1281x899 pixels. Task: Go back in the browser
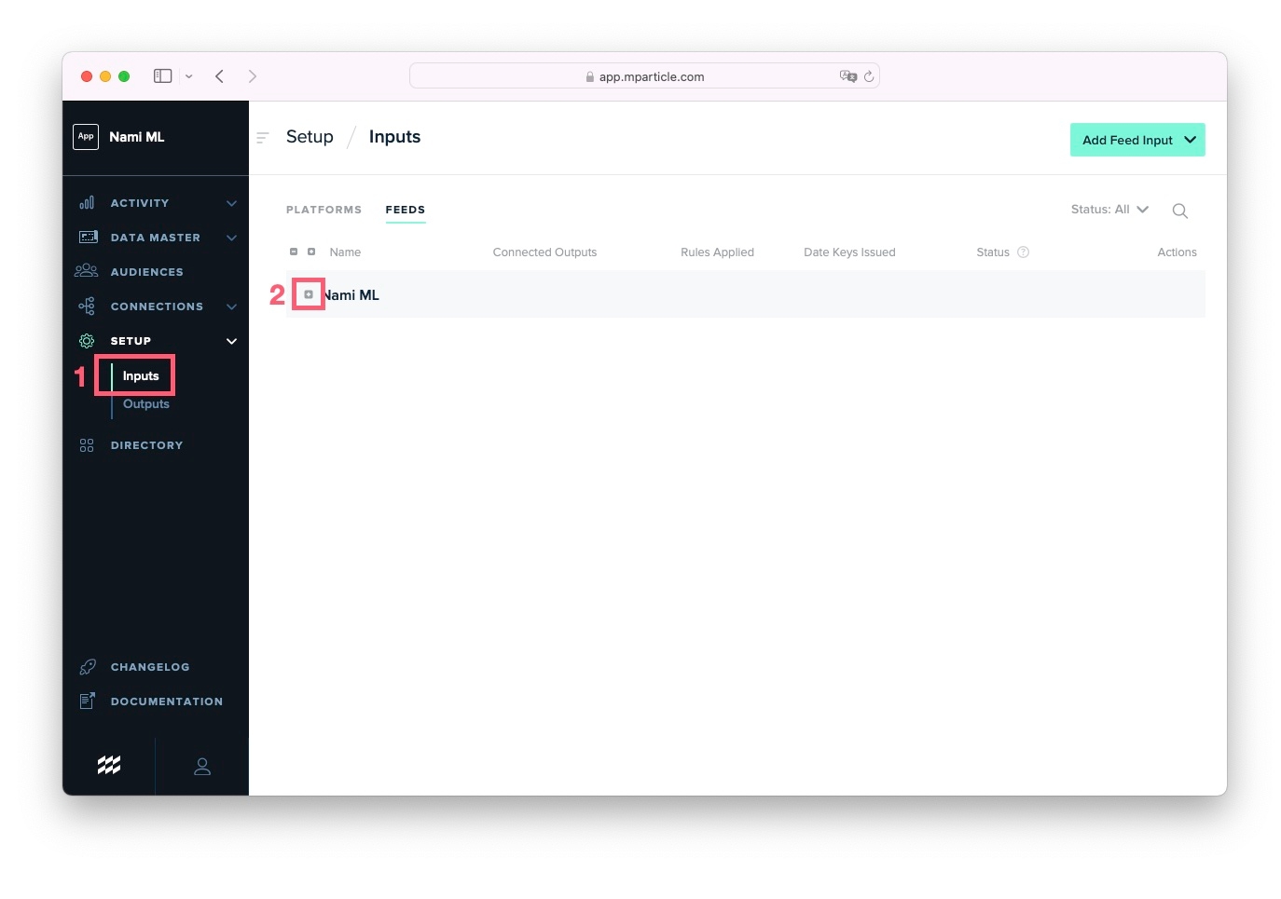tap(220, 76)
